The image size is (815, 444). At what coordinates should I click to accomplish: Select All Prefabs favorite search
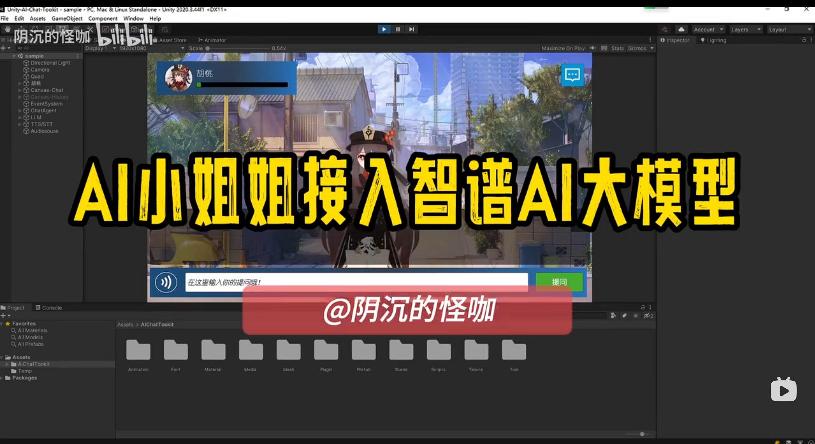(31, 344)
